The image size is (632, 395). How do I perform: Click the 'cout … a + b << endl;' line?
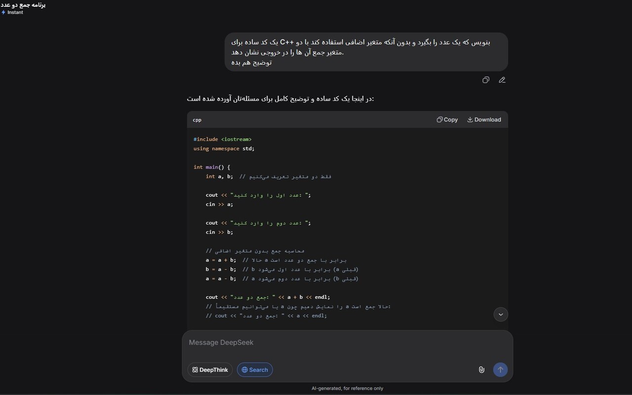(x=268, y=297)
